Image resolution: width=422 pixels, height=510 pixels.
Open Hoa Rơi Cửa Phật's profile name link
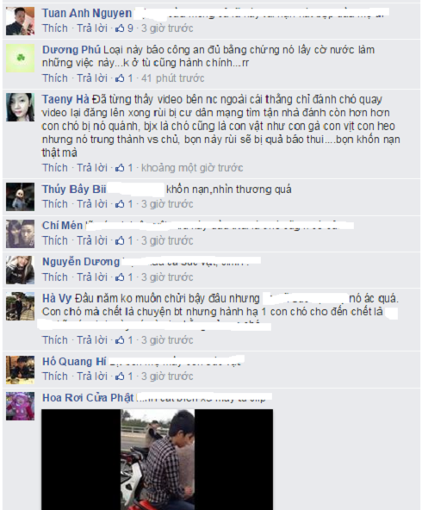coord(88,398)
